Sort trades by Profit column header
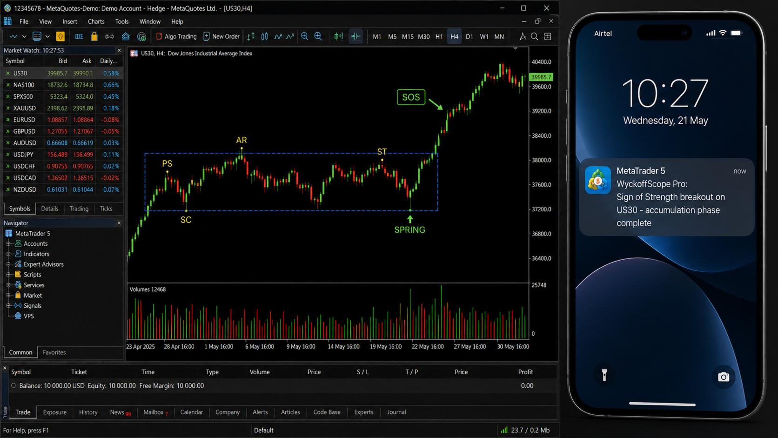 click(525, 372)
